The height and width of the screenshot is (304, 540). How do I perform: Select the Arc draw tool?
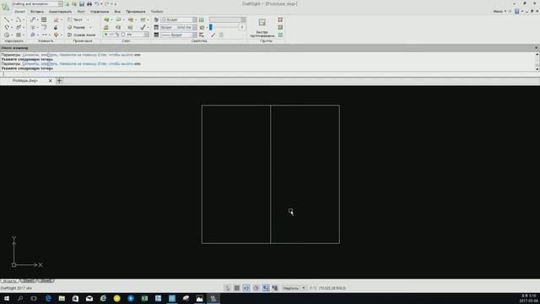tap(18, 19)
